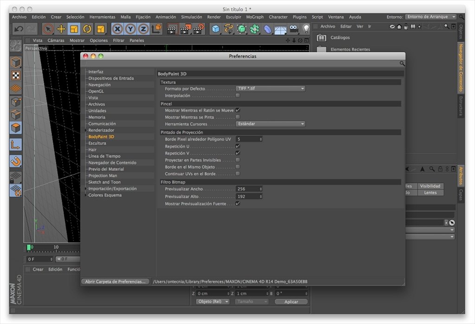Image resolution: width=475 pixels, height=324 pixels.
Task: Enable Mostrar Mientras se Pinta
Action: [x=238, y=117]
